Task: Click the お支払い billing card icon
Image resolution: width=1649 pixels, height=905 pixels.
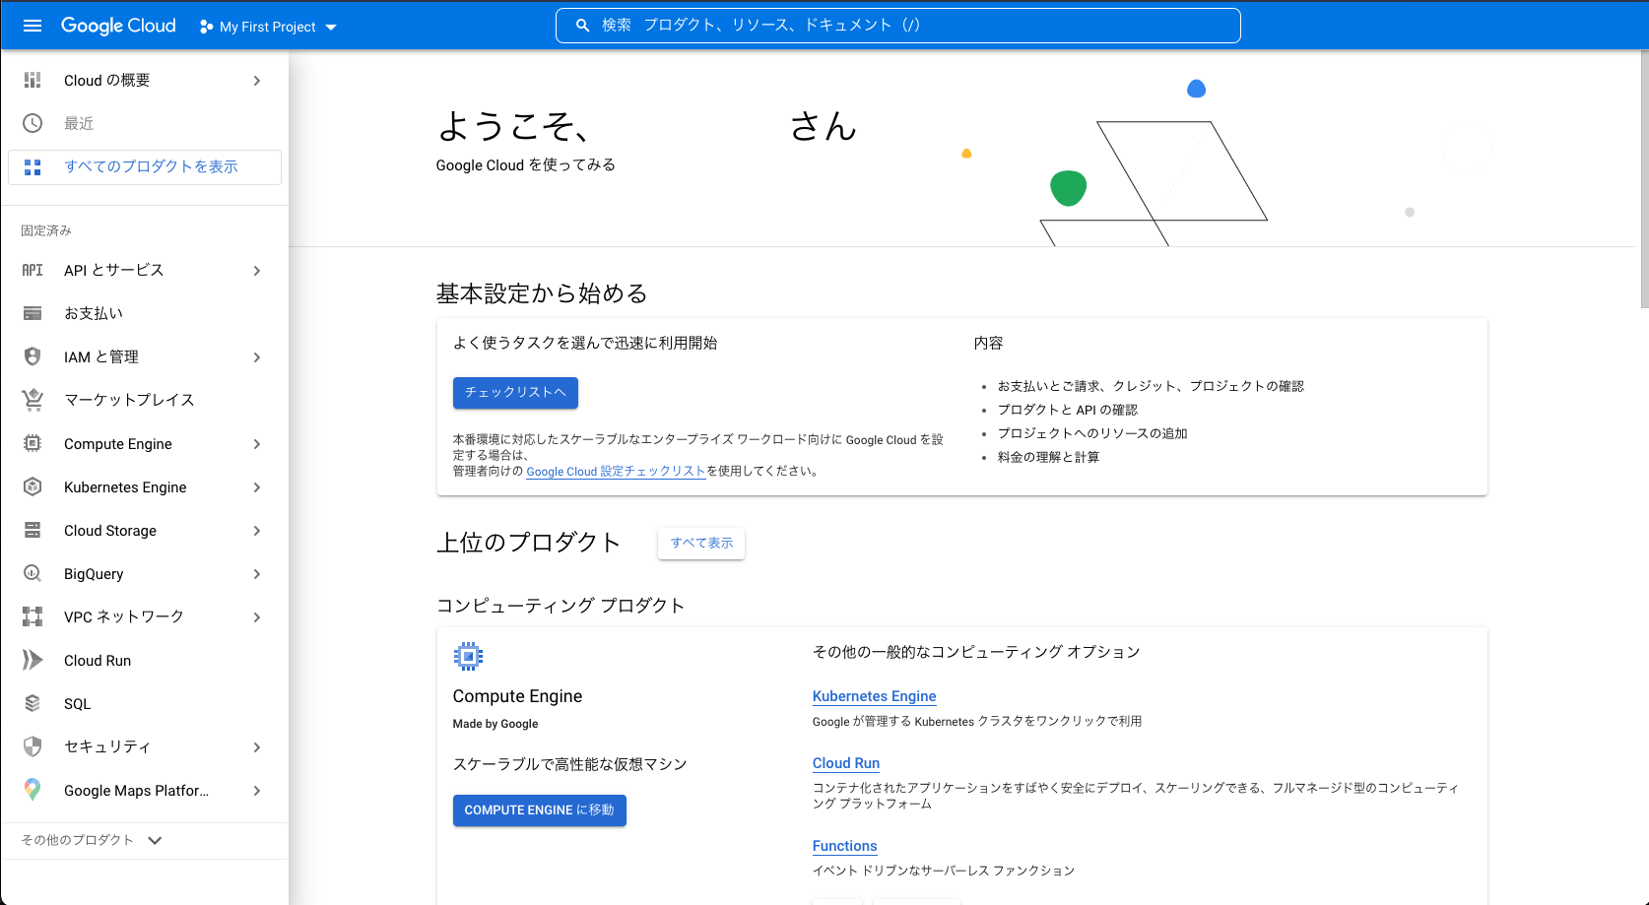Action: point(33,313)
